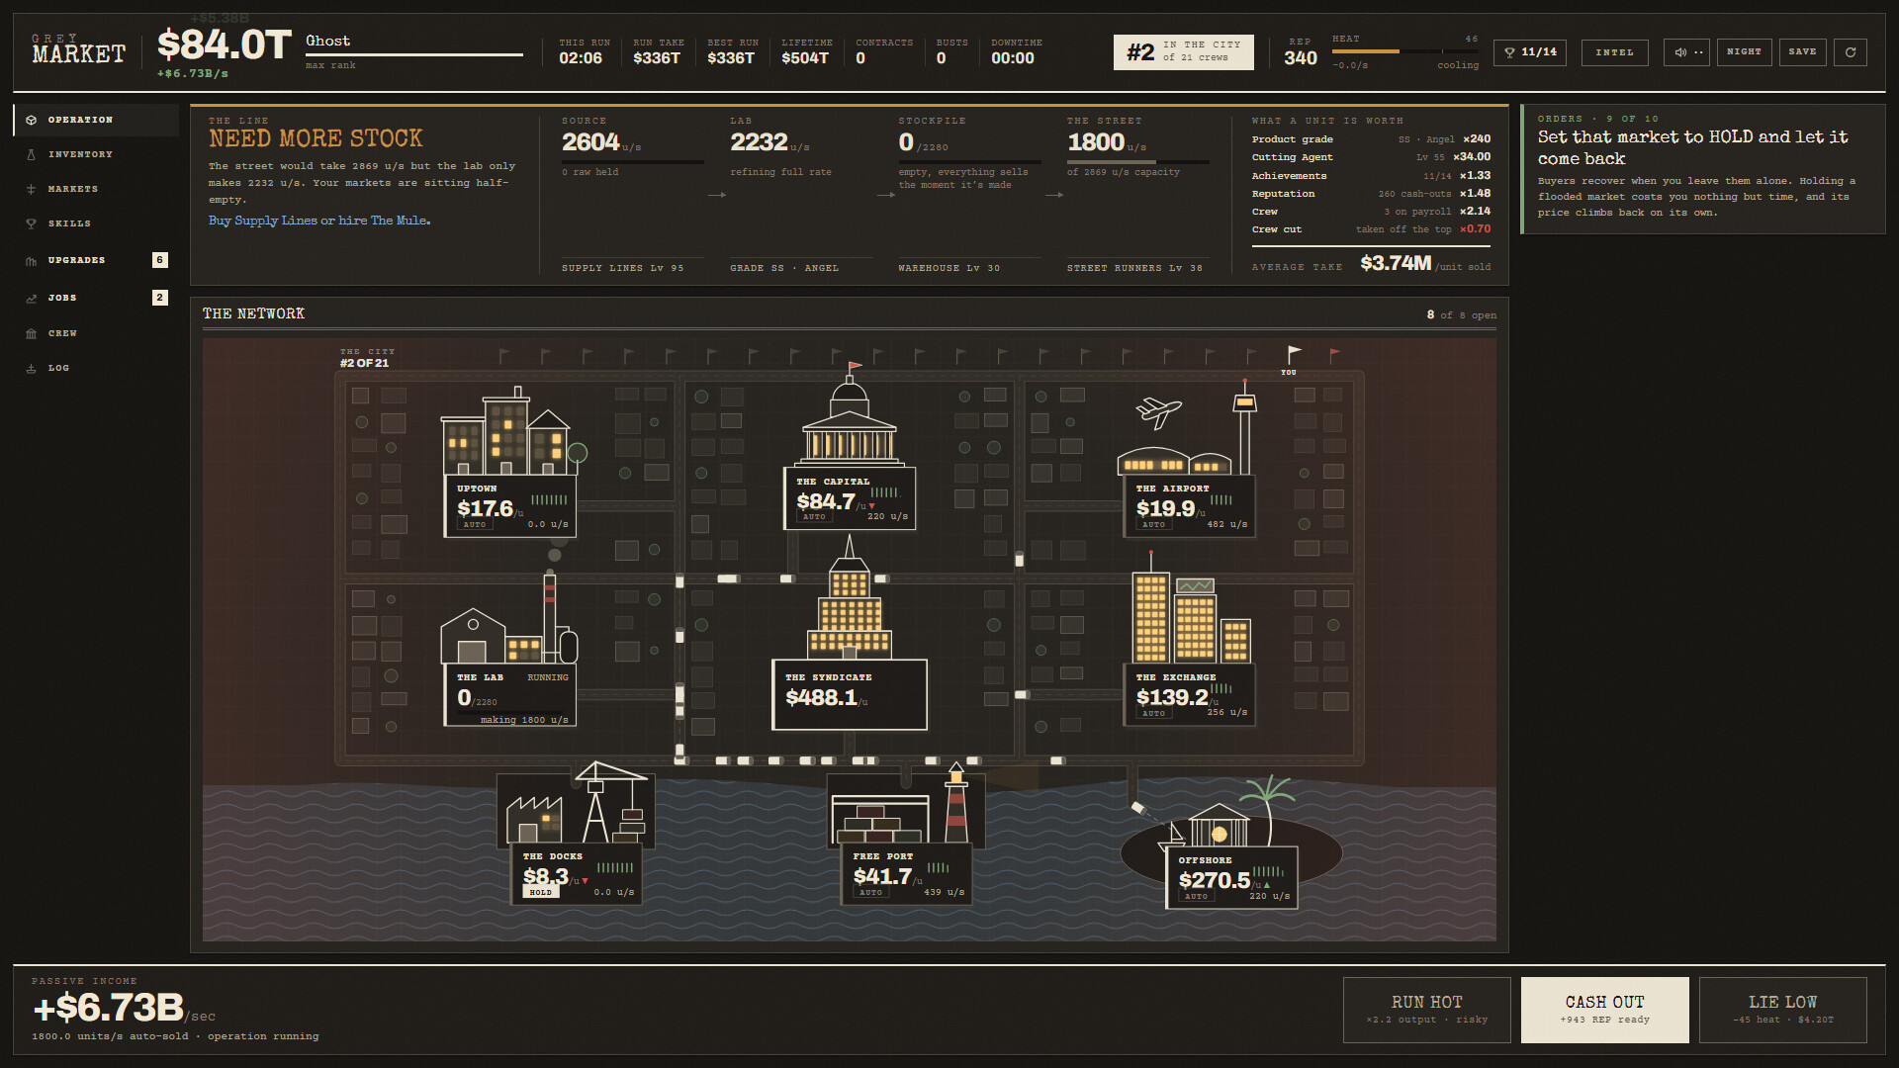Click the RUN HOT button
Screen dimensions: 1899x1068
1426,1010
